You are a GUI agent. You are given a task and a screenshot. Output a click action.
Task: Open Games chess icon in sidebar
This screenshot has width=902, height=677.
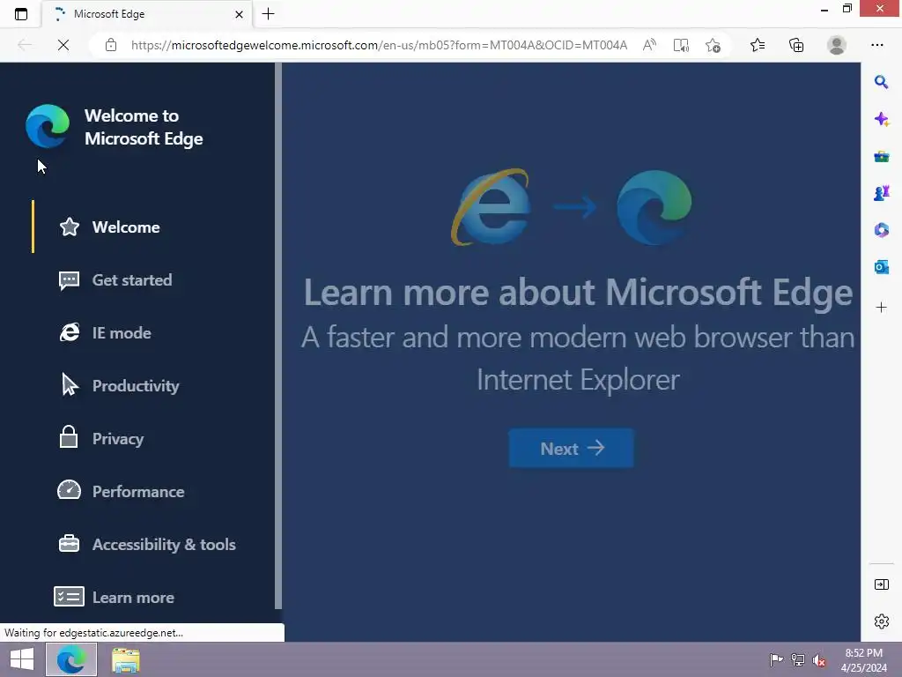tap(881, 193)
